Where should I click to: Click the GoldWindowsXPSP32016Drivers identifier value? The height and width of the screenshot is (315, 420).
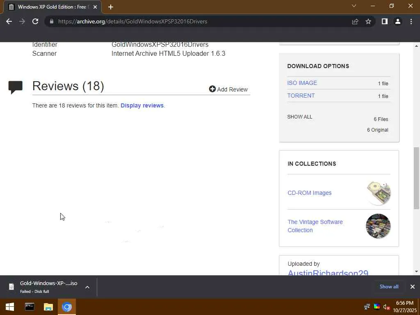(x=160, y=44)
